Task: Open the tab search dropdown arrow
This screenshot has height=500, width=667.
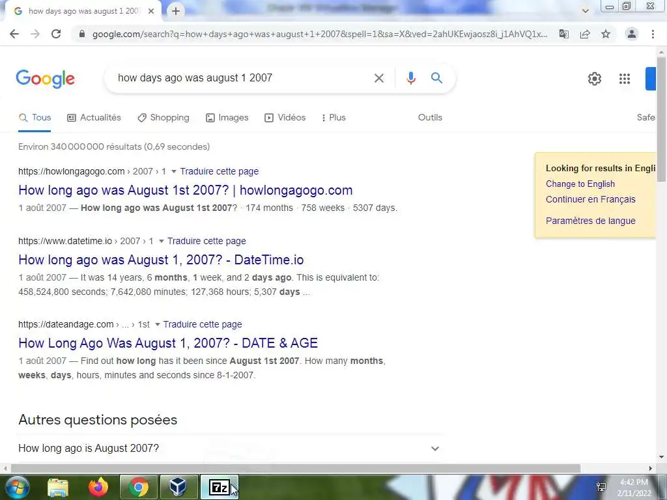Action: [x=586, y=11]
